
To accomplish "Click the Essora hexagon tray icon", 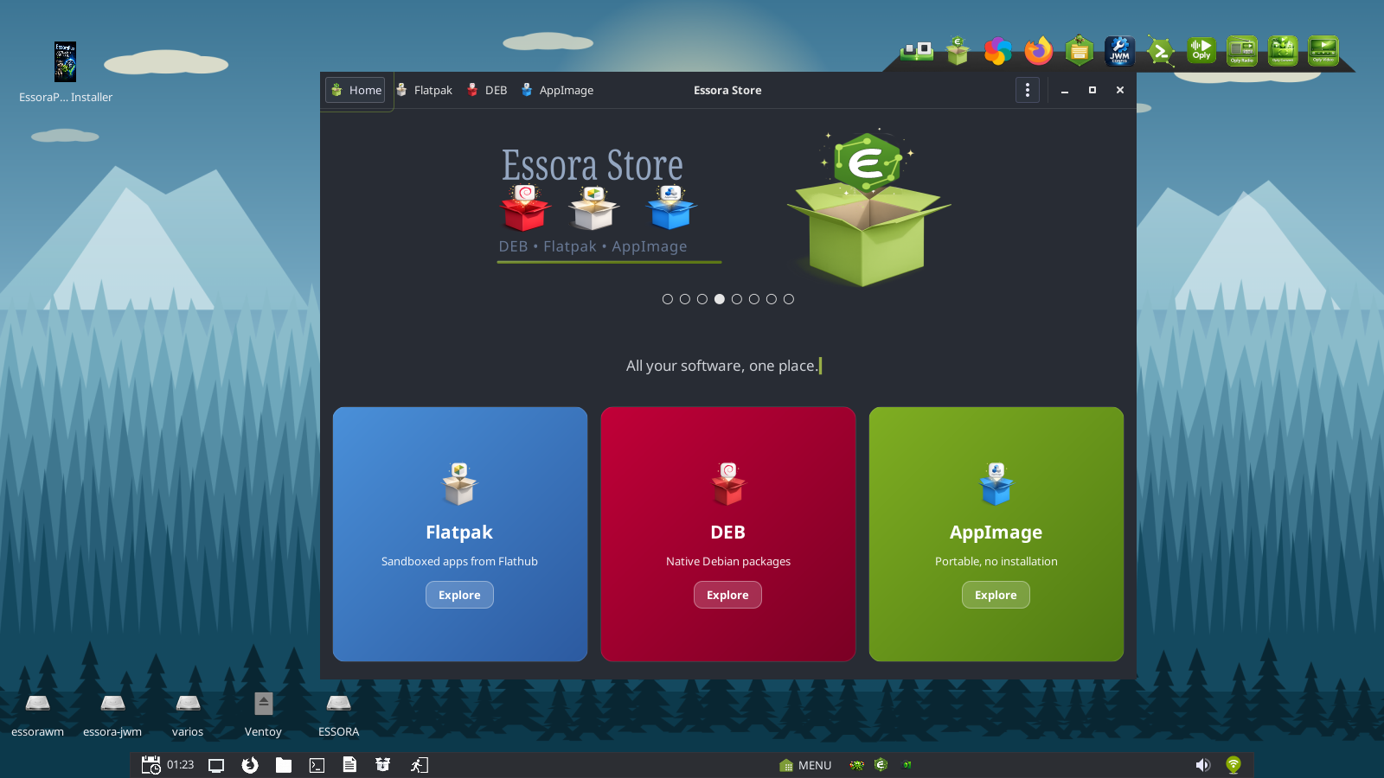I will coord(881,764).
